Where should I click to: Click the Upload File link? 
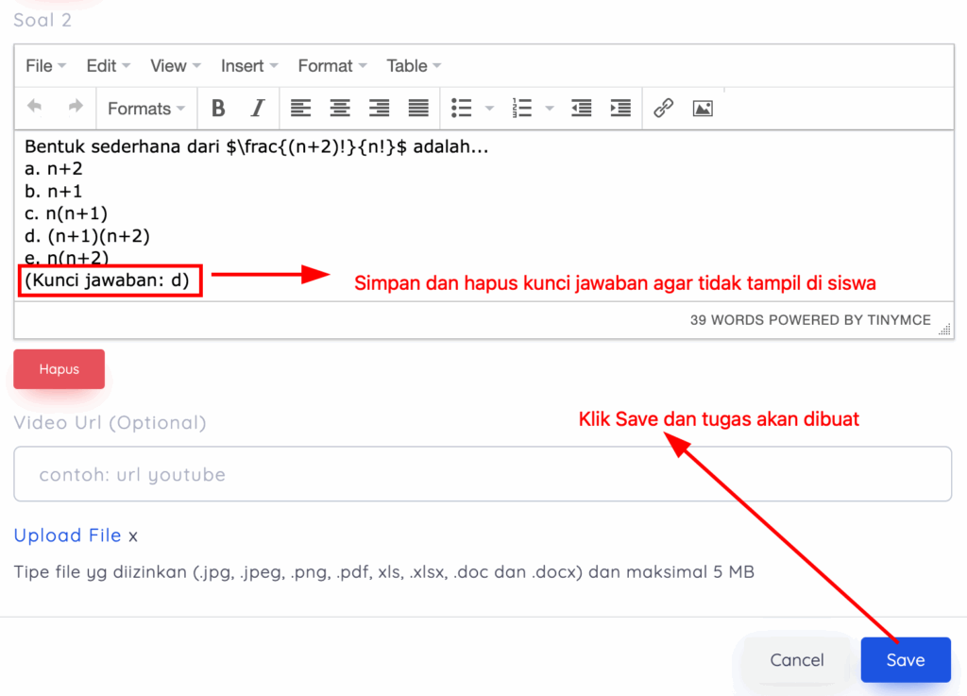(x=67, y=535)
